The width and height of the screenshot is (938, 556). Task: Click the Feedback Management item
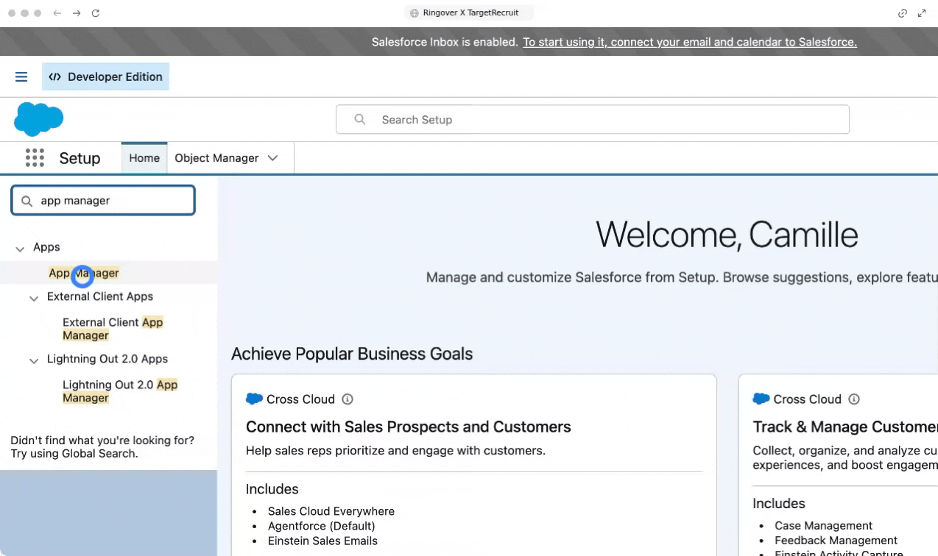pos(836,540)
